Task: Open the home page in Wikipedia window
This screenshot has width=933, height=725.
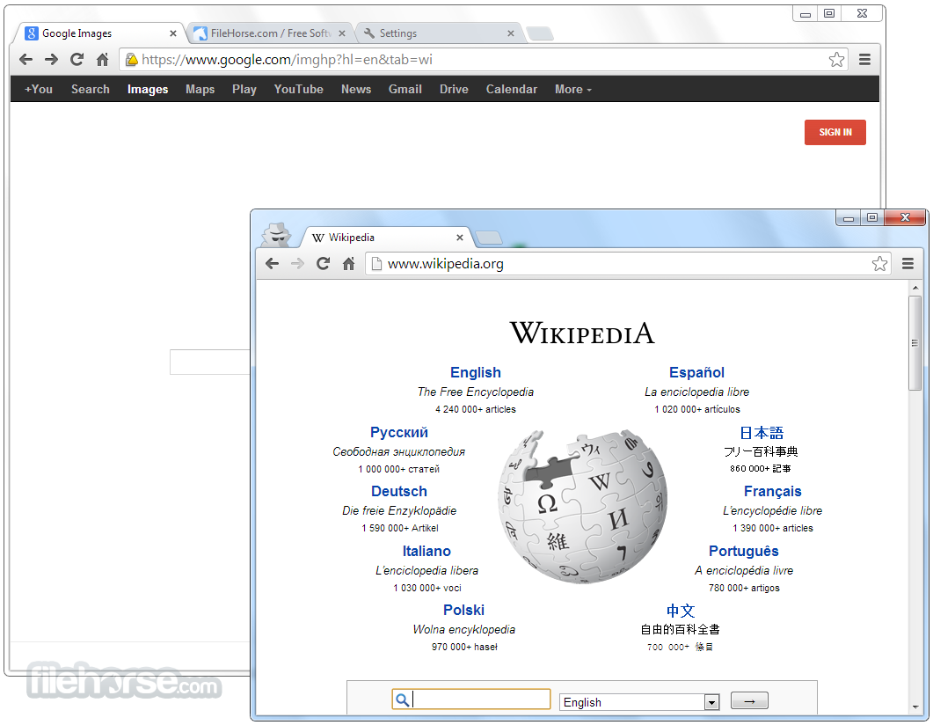Action: pos(346,263)
